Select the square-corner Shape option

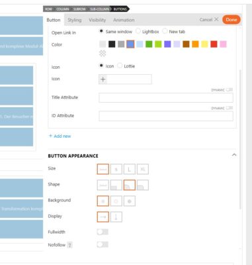pos(116,185)
